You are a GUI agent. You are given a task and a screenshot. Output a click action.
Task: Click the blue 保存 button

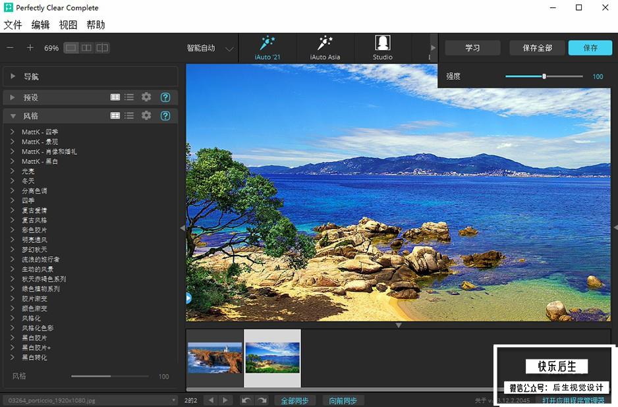tap(590, 47)
